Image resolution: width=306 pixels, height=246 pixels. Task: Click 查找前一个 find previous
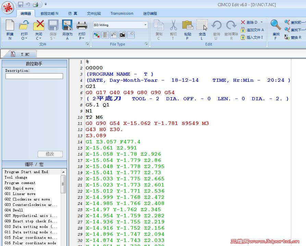click(x=295, y=22)
